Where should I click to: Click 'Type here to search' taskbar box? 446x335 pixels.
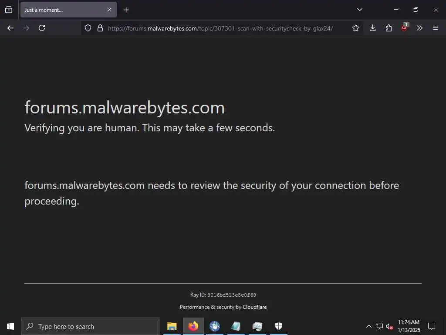click(91, 326)
